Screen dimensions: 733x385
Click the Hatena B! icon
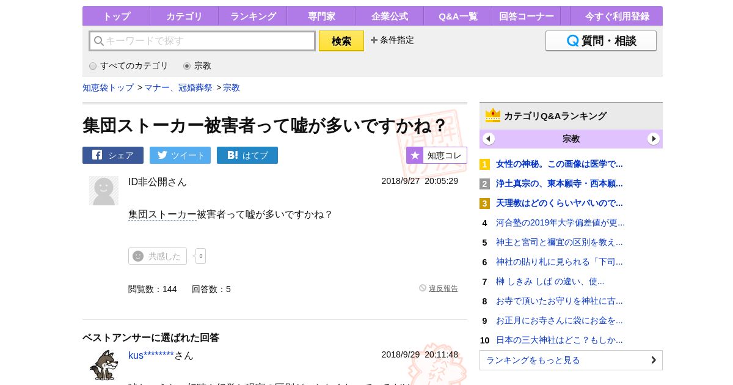[233, 155]
